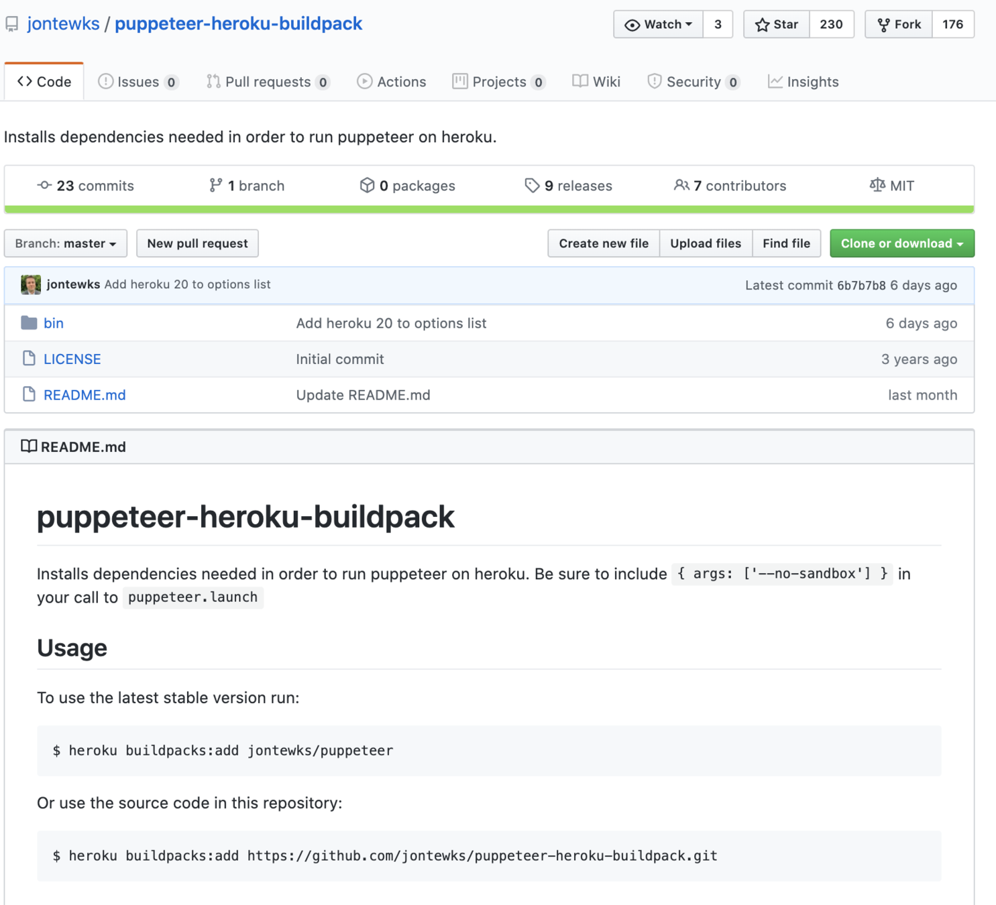Click the Pull requests icon

(213, 82)
